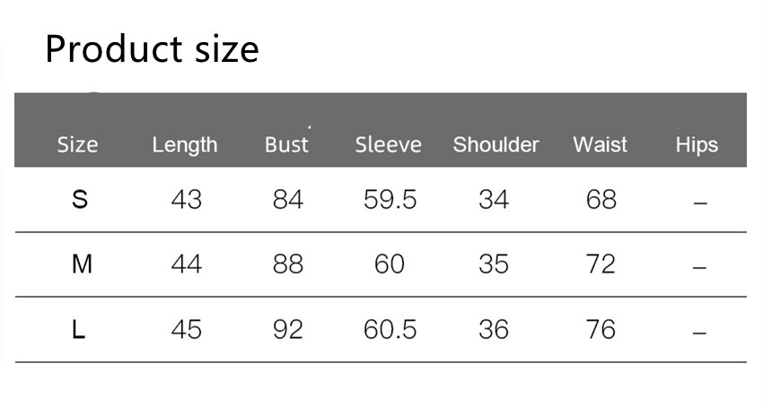This screenshot has height=407, width=763.
Task: Select the Hips column header
Action: pyautogui.click(x=697, y=145)
